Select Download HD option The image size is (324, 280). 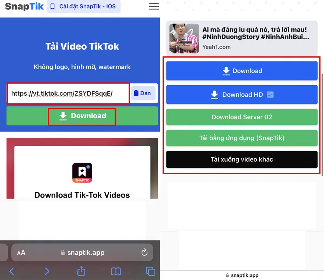tap(242, 94)
